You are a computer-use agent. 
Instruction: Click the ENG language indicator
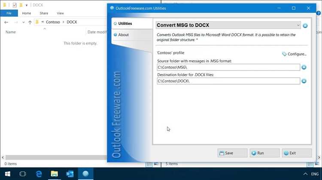click(x=315, y=174)
